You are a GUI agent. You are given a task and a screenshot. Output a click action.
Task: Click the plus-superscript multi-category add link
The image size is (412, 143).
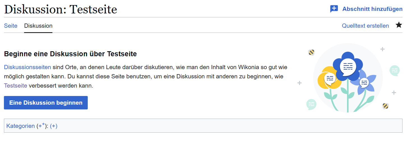point(41,126)
